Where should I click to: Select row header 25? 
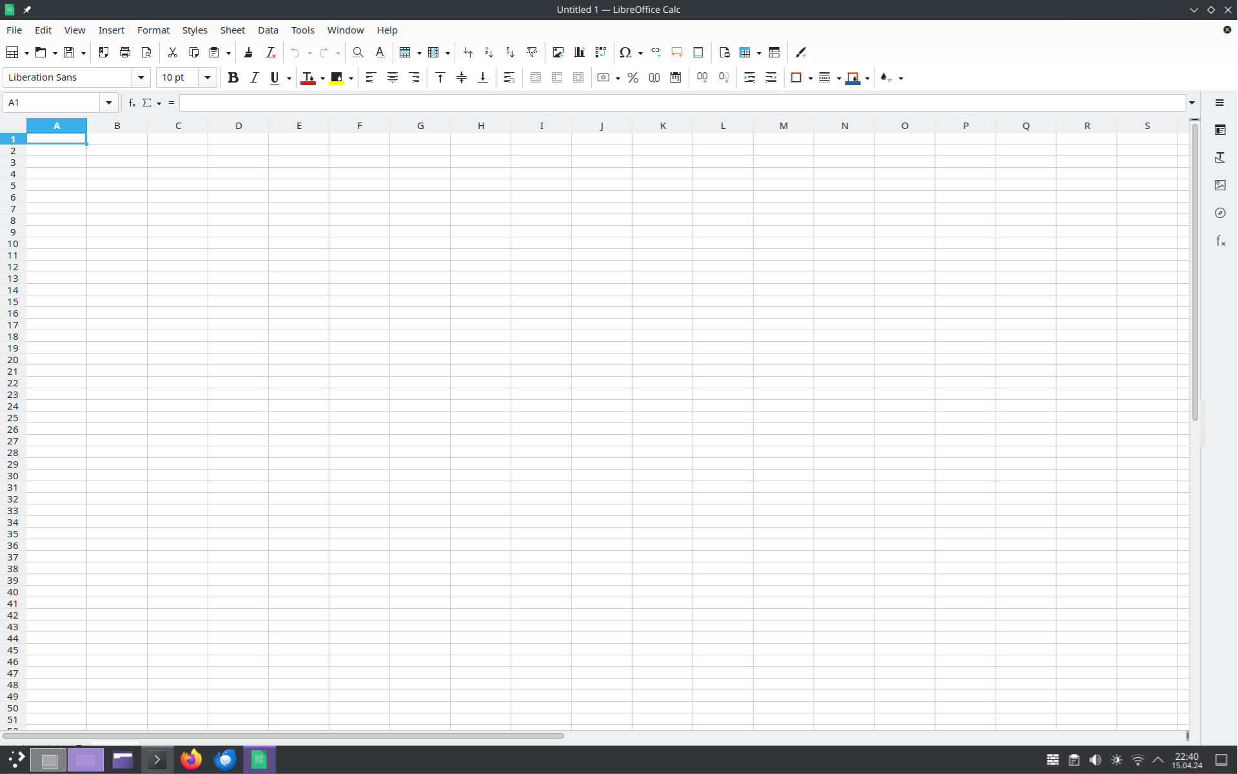click(x=13, y=418)
